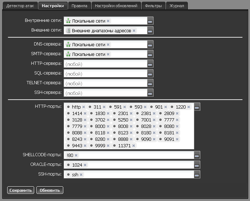This screenshot has width=250, height=201.
Task: Delete port 11371 tag
Action: click(134, 146)
